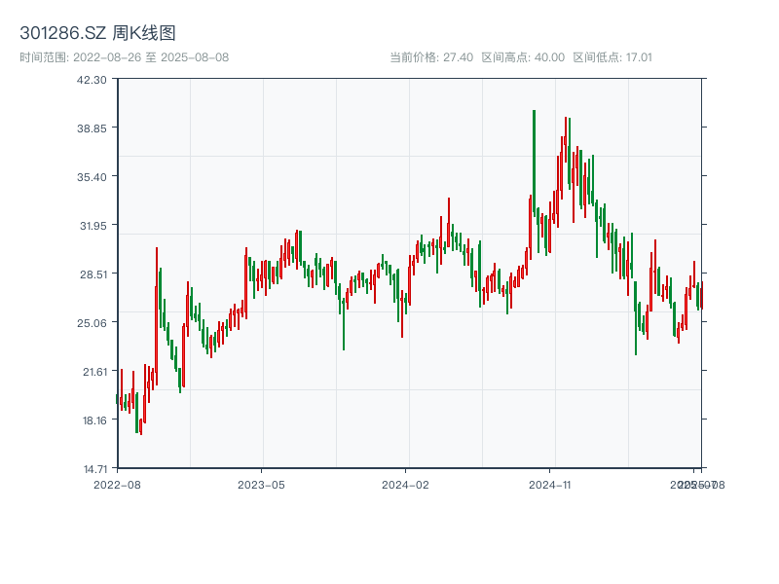Click the 38.85 y-axis price label

click(x=94, y=128)
